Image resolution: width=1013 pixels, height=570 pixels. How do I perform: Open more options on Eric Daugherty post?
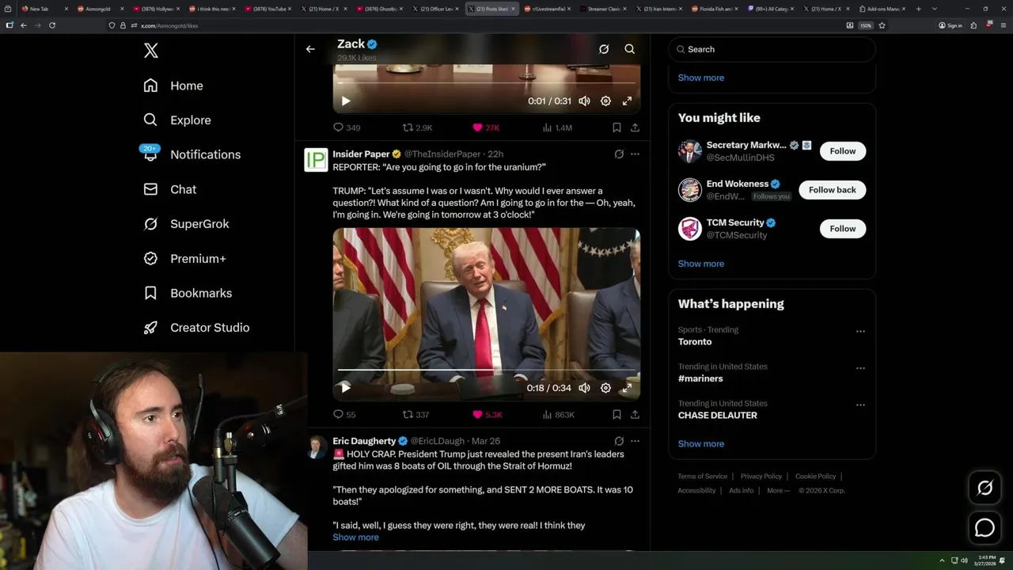click(x=635, y=441)
